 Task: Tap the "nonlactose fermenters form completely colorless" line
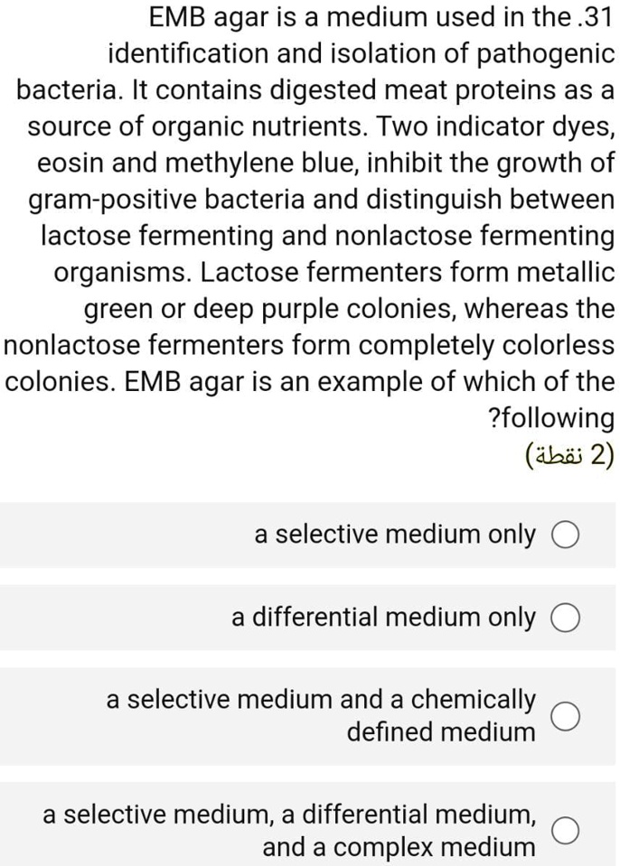309,345
